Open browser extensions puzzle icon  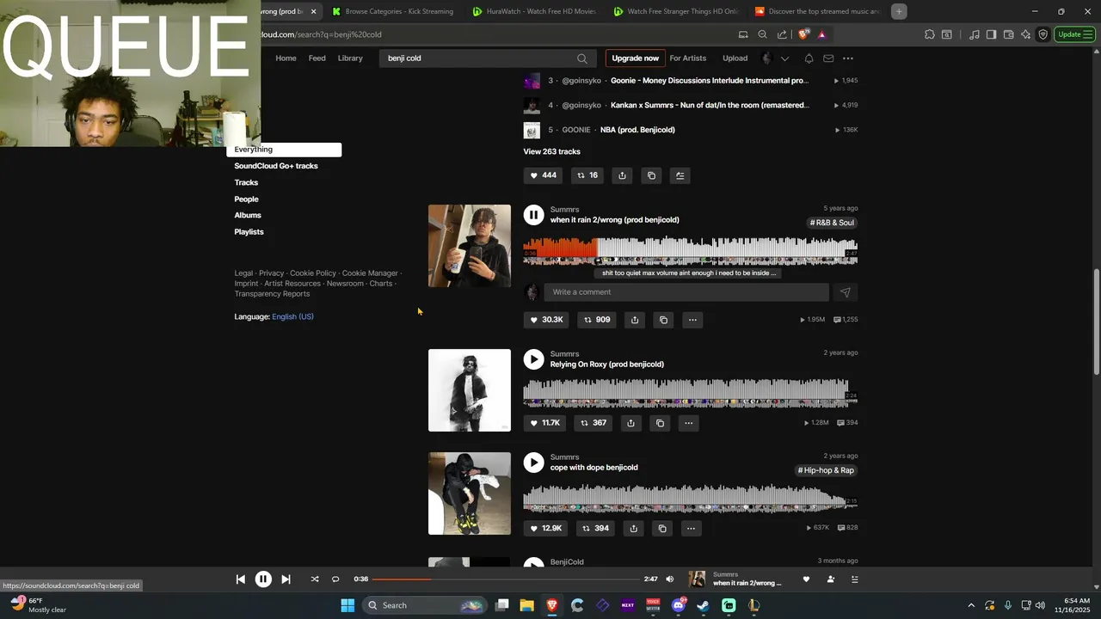click(x=930, y=34)
